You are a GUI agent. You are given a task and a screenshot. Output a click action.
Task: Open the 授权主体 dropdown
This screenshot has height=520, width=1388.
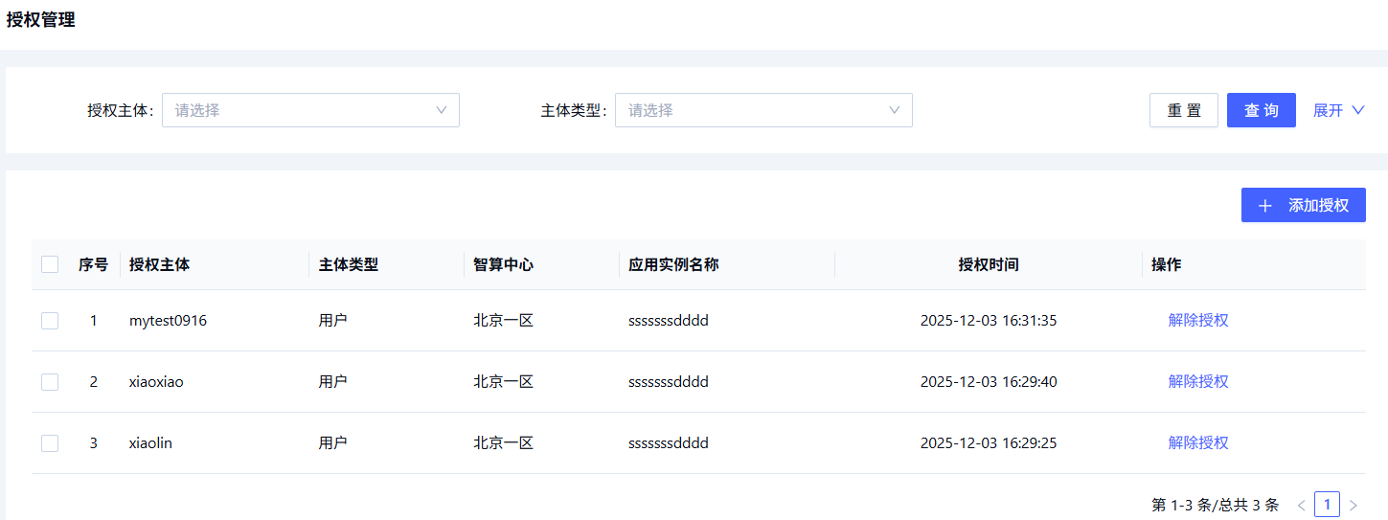click(310, 110)
